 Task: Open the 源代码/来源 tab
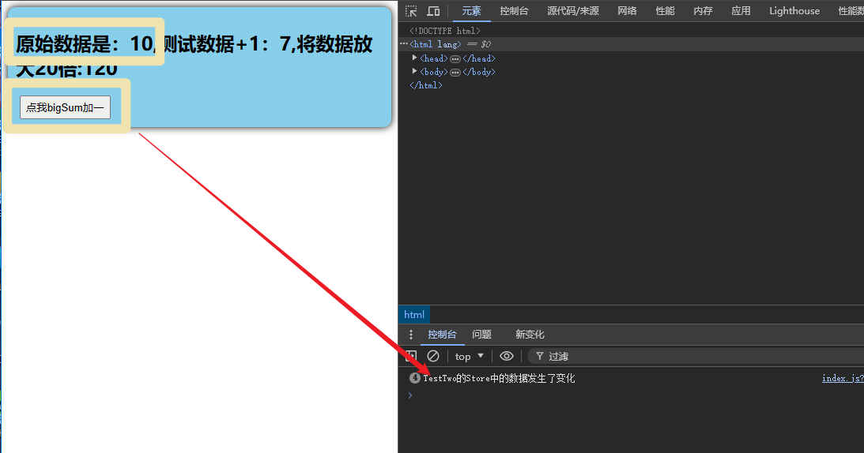click(572, 11)
